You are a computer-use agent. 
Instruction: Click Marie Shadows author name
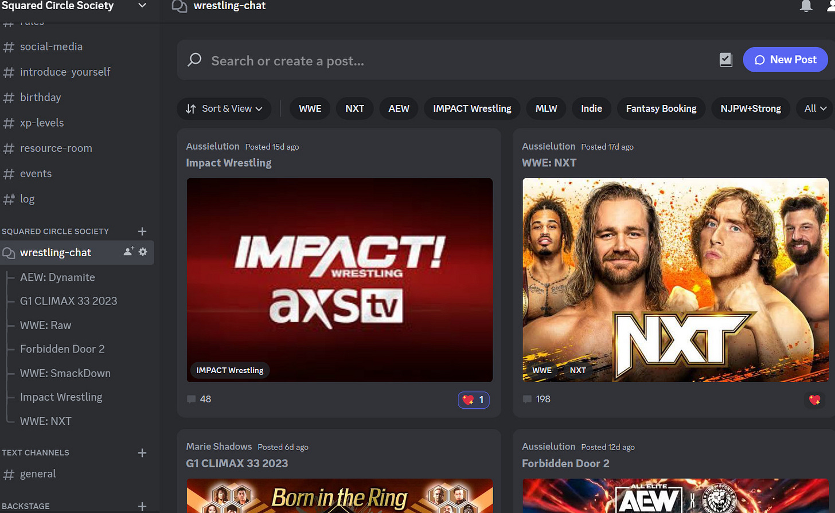pos(218,447)
